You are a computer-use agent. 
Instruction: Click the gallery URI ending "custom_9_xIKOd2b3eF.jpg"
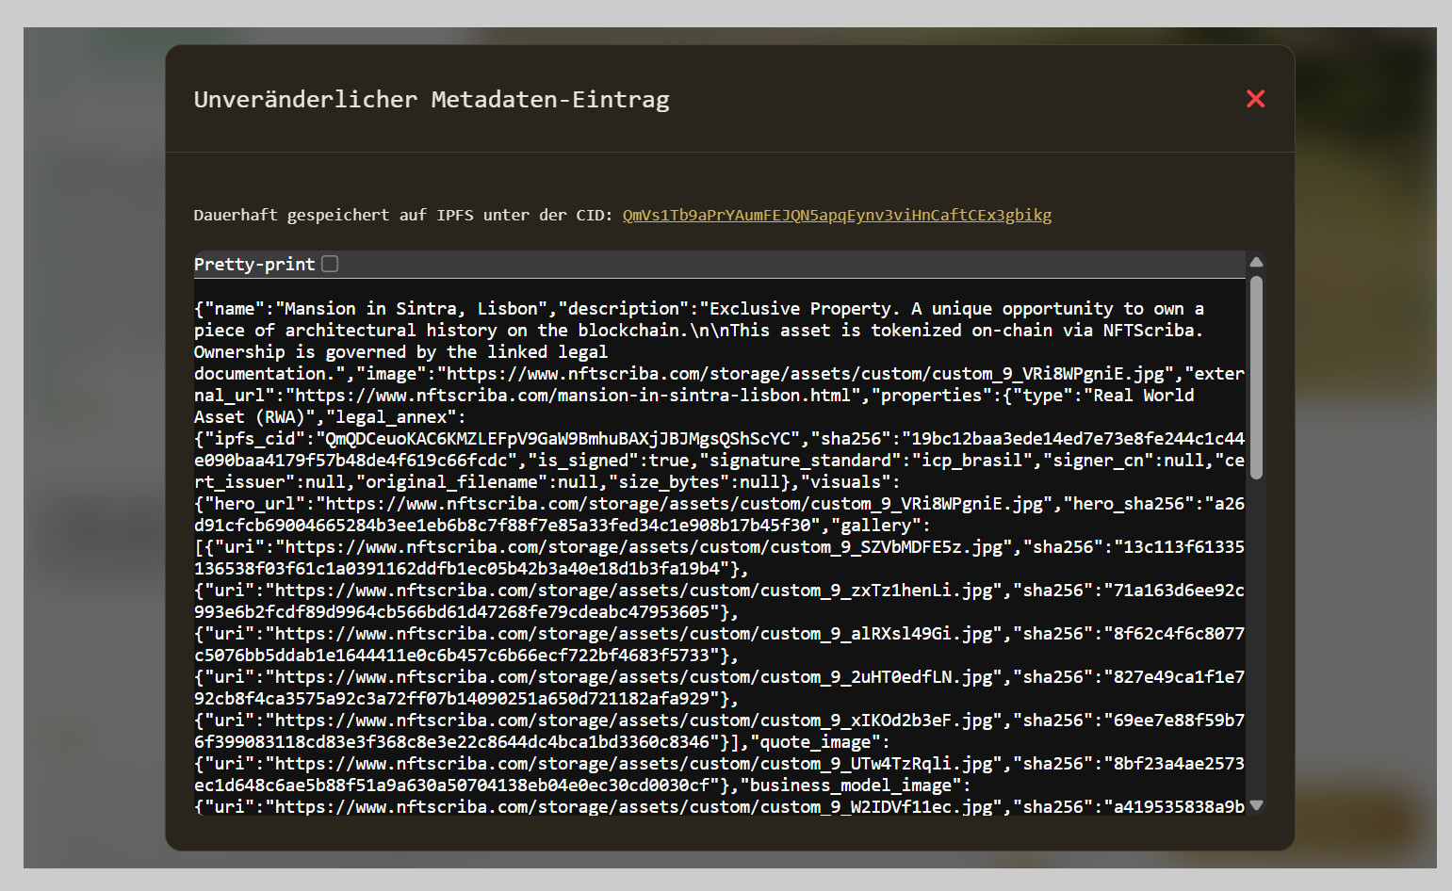(x=634, y=721)
